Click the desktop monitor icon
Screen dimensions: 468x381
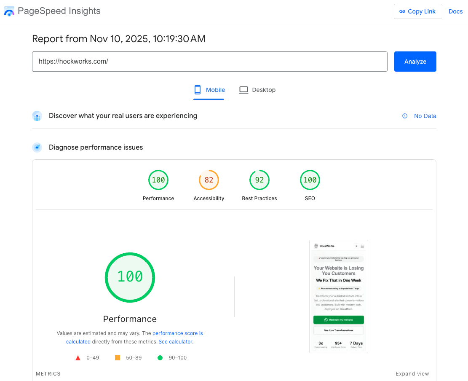pos(243,90)
